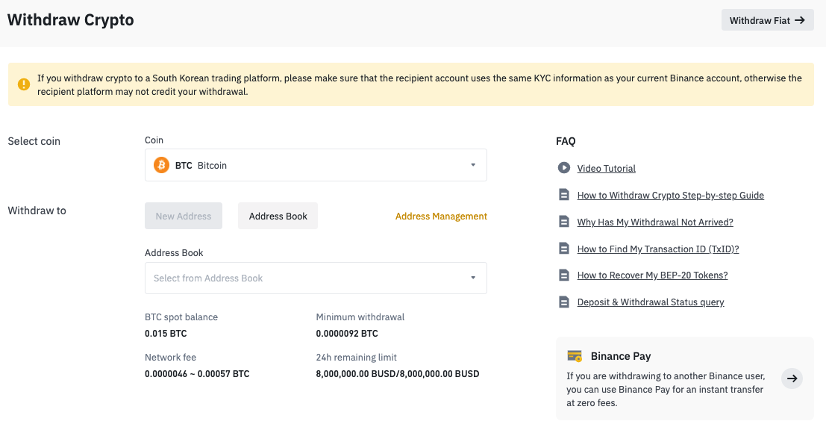Screen dimensions: 826x433
Task: Switch to the New Address tab
Action: point(184,216)
